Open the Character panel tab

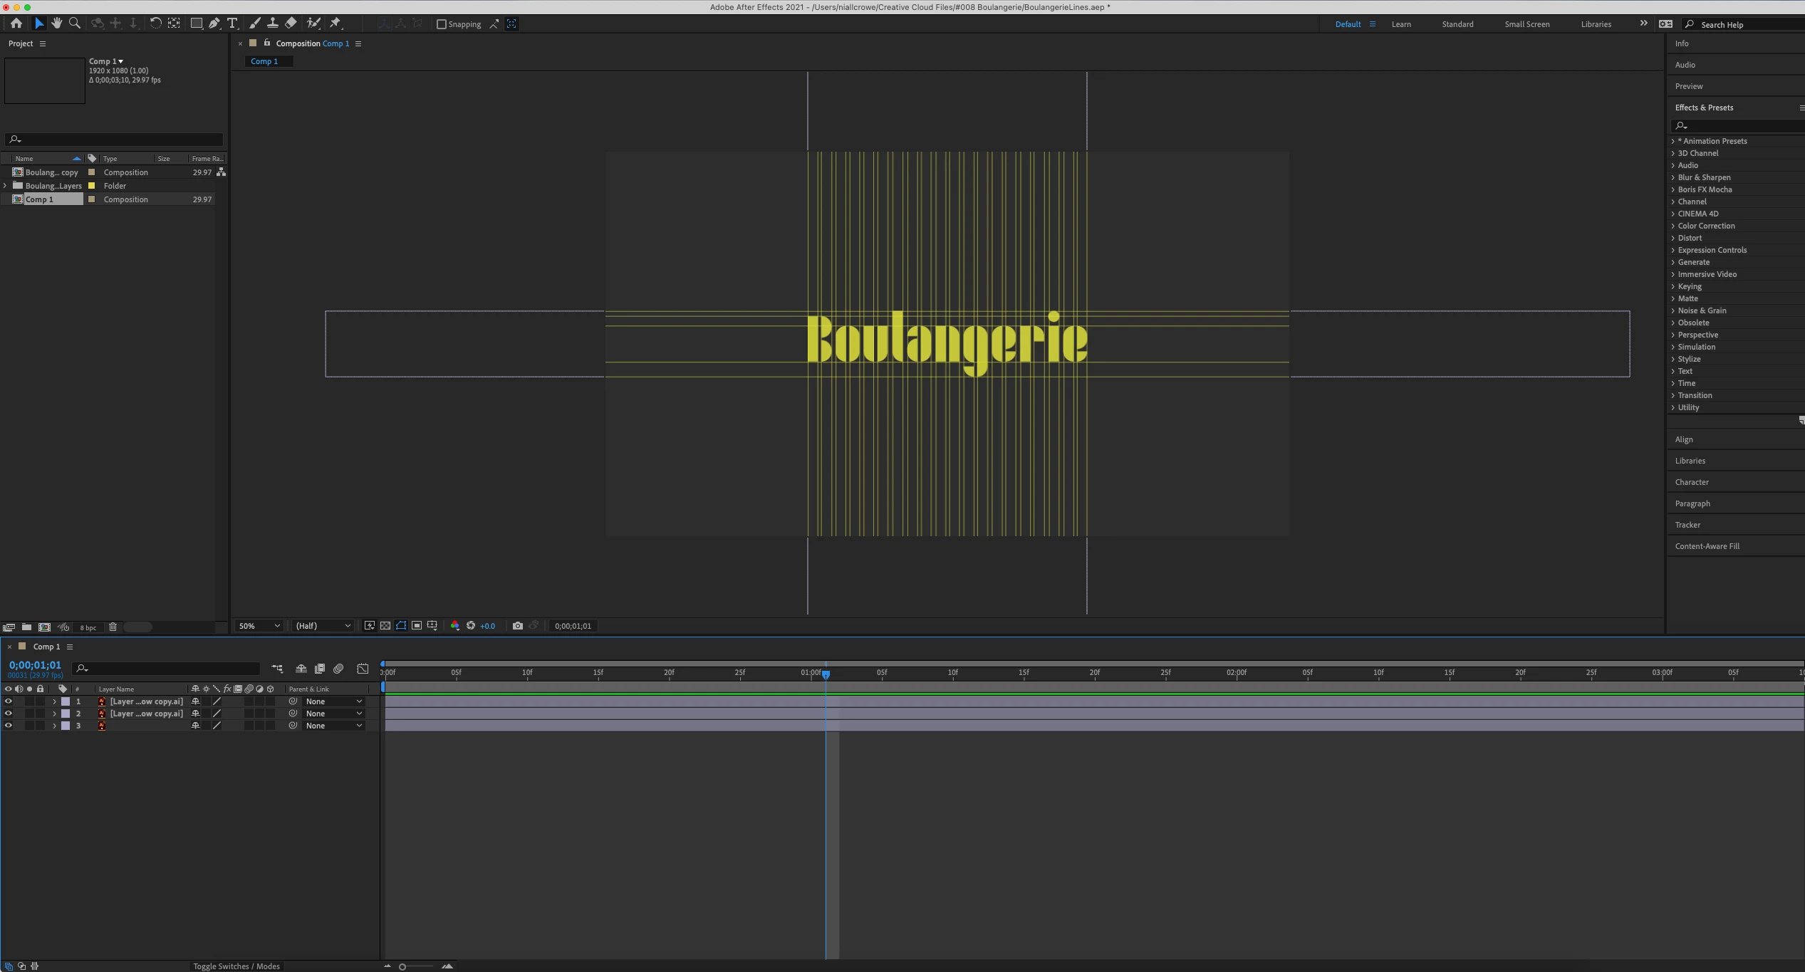click(x=1692, y=482)
